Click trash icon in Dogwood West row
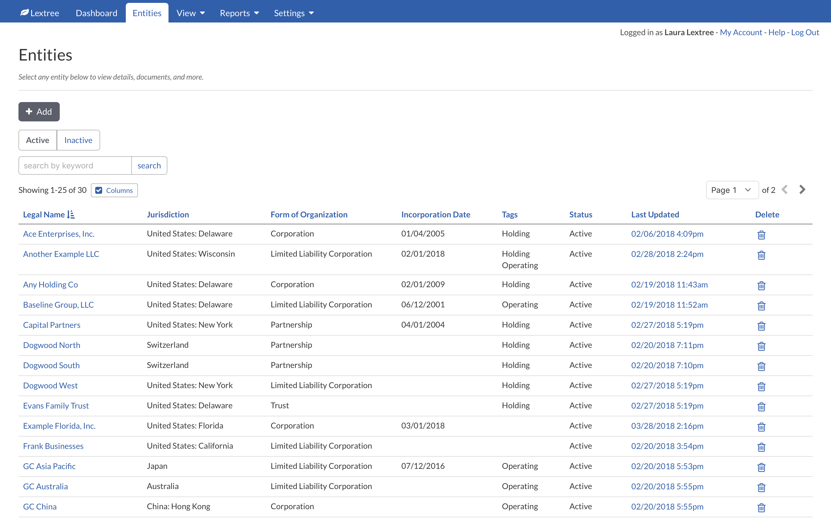 coord(761,386)
